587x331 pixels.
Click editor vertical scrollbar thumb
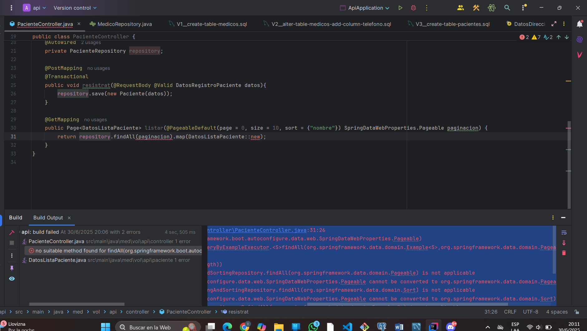(569, 165)
